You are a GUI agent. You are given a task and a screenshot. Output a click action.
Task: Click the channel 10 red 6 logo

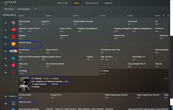click(x=13, y=37)
